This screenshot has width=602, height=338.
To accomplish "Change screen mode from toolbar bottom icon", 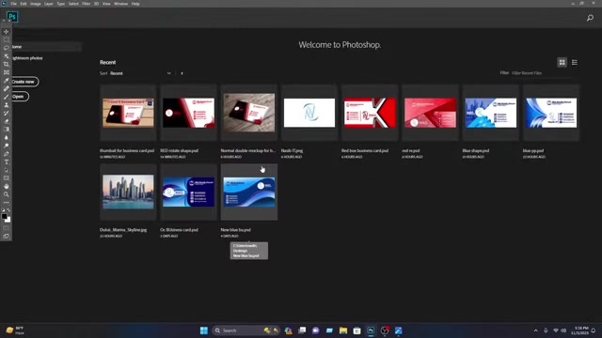I will click(x=7, y=237).
